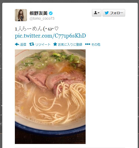The height and width of the screenshot is (148, 139).
Task: Open the pic.twitter.com/C771p6sKhD link
Action: click(x=50, y=36)
